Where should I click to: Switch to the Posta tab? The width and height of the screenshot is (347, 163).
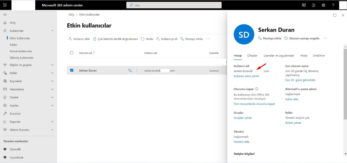pyautogui.click(x=304, y=56)
